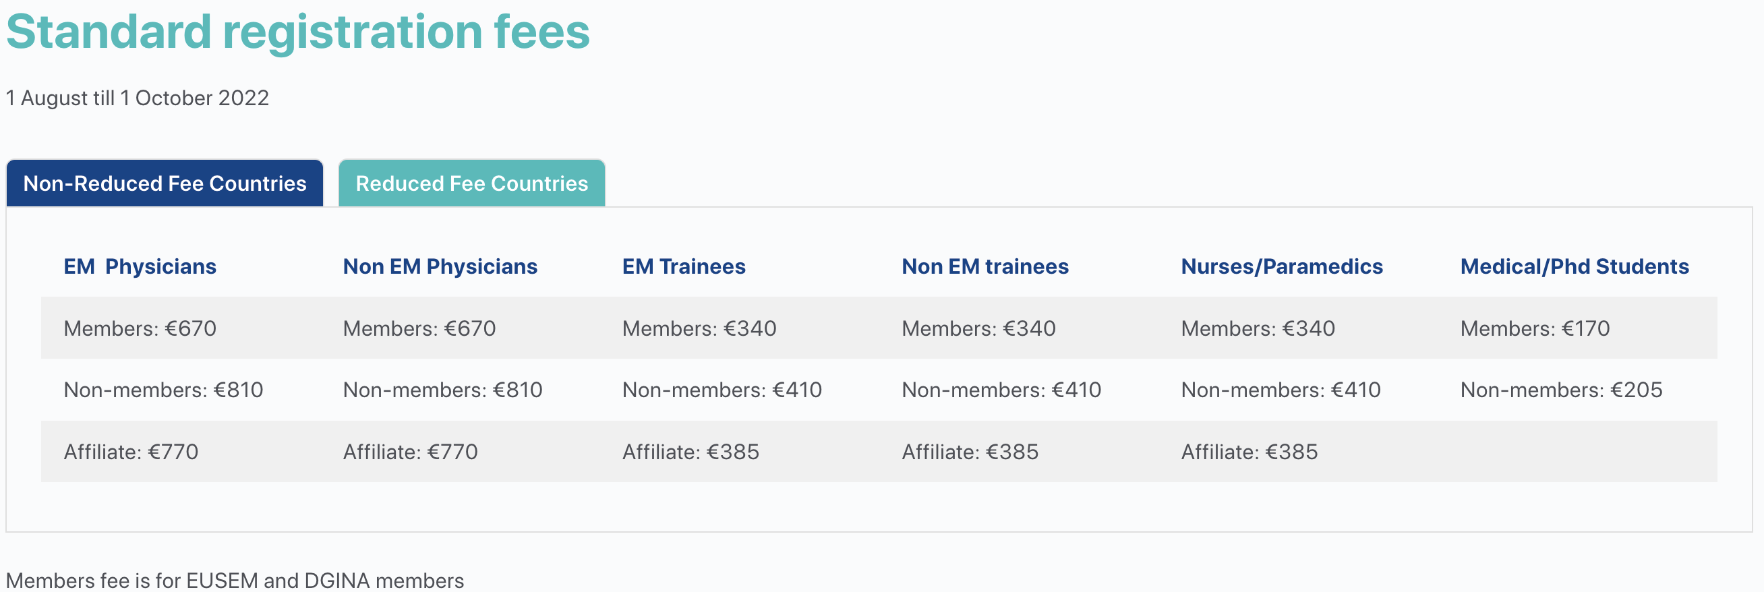Click the EM Physicians column header
The image size is (1764, 592).
tap(140, 266)
